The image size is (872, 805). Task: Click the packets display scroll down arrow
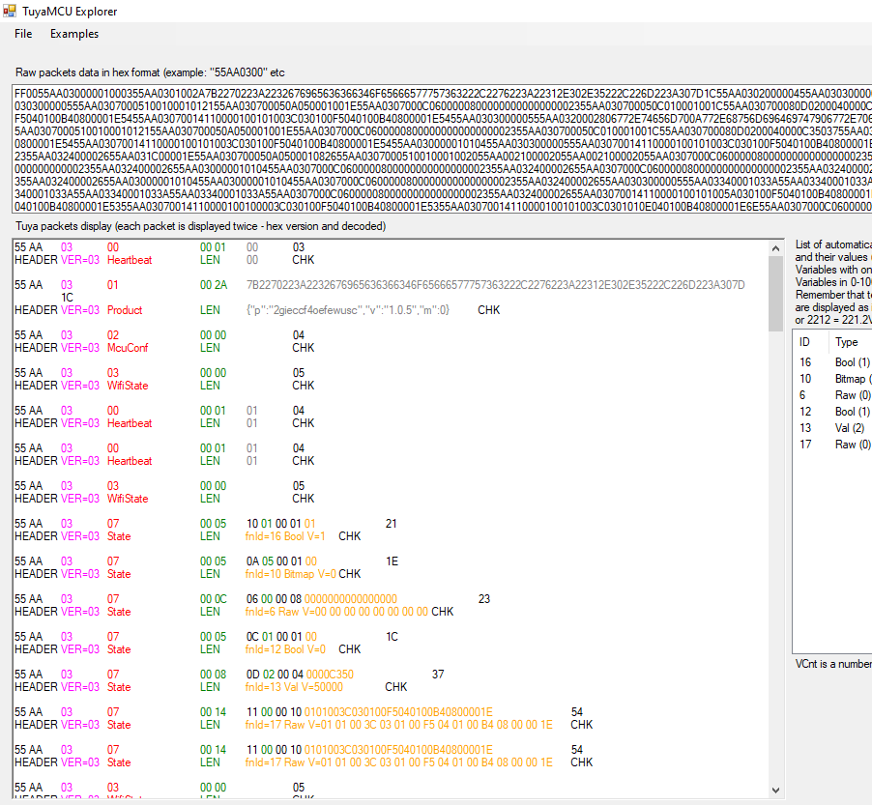pyautogui.click(x=775, y=790)
